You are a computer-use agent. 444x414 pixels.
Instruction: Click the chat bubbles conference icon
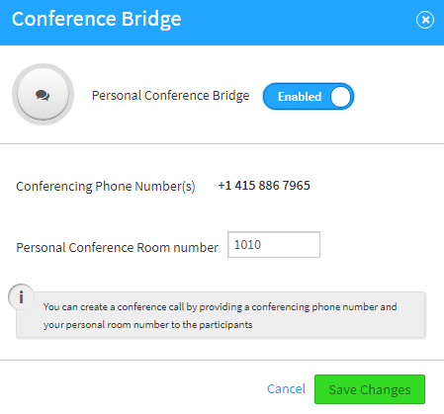[x=43, y=95]
